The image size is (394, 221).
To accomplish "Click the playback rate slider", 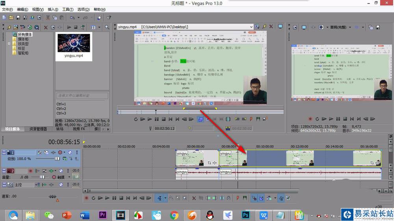I will point(53,197).
